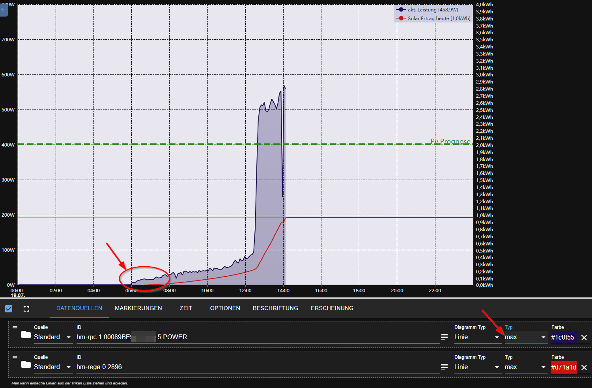Open Diagramm Typ dropdown of first row
Screen dimensions: 592x388
coord(477,337)
